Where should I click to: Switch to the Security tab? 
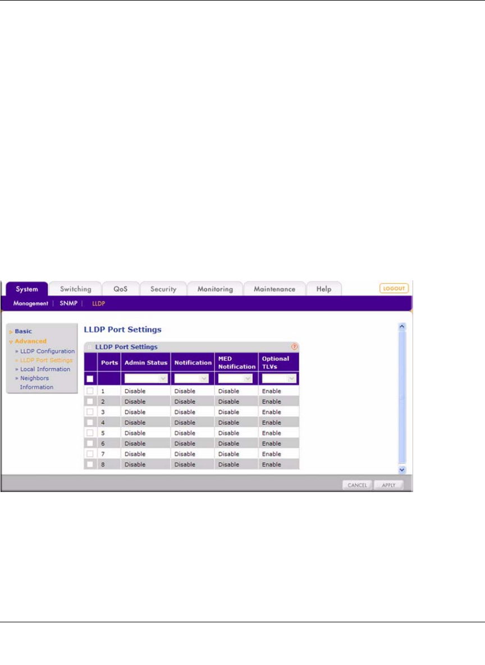163,289
